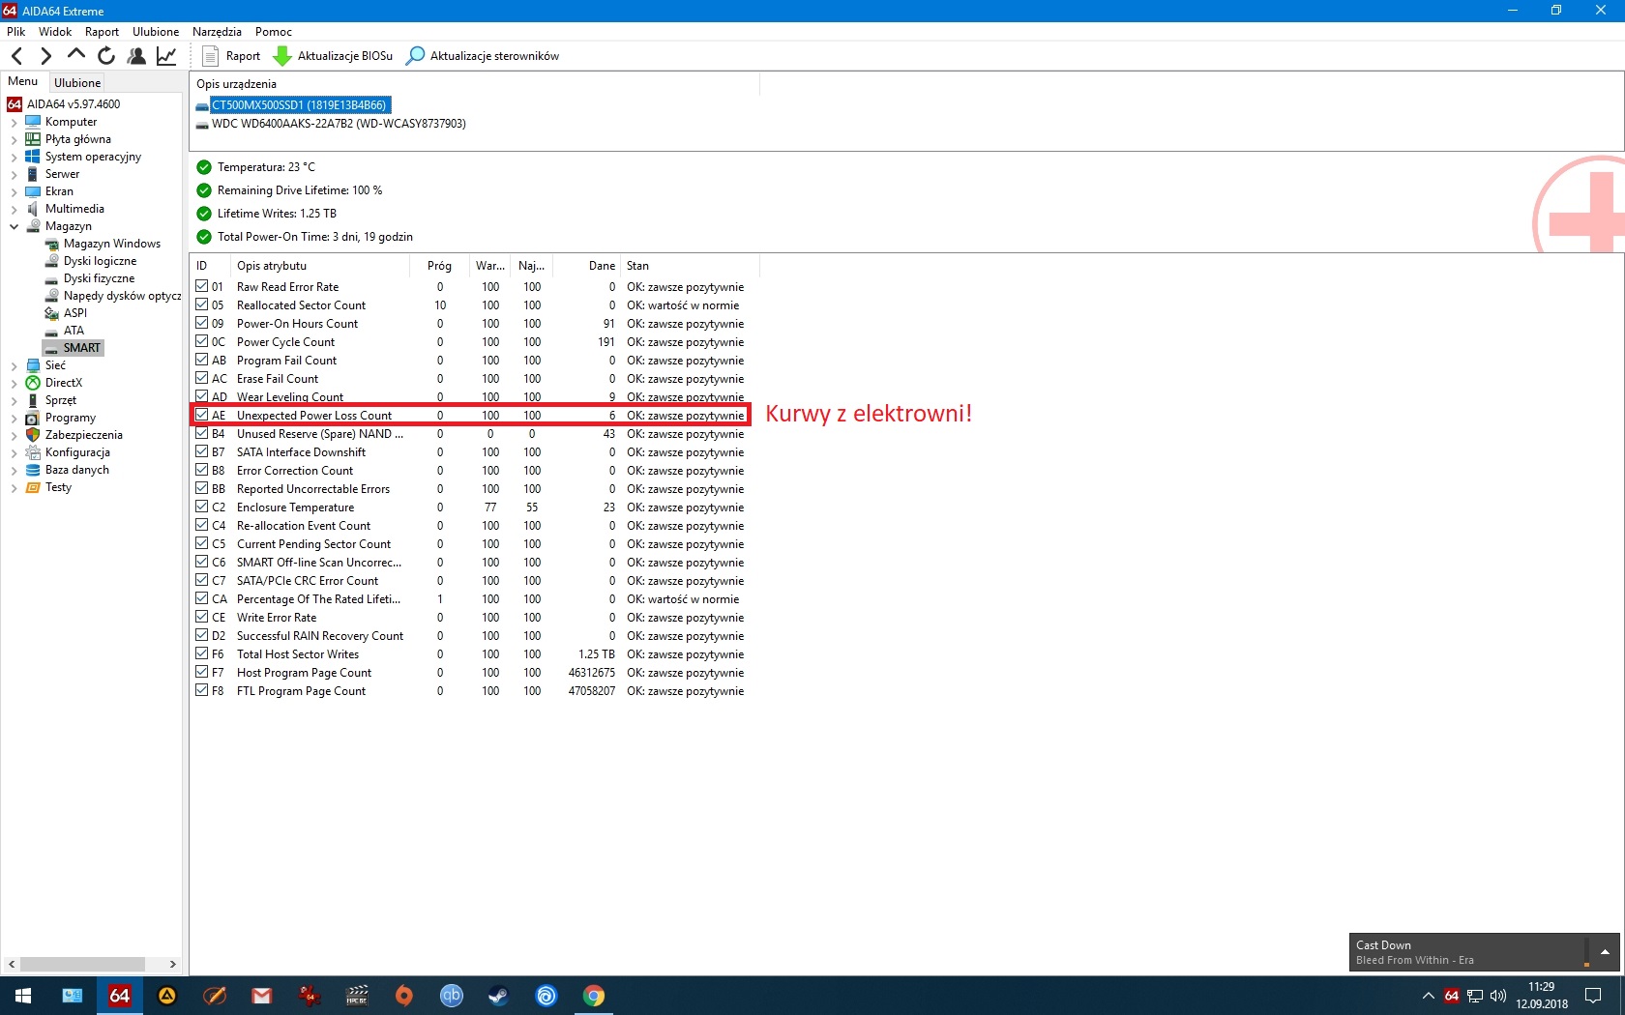Go forward with the right arrow toolbar icon
The height and width of the screenshot is (1015, 1625).
(45, 56)
